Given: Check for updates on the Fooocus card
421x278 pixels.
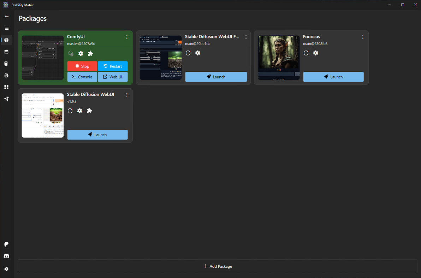Looking at the screenshot, I should tap(306, 53).
